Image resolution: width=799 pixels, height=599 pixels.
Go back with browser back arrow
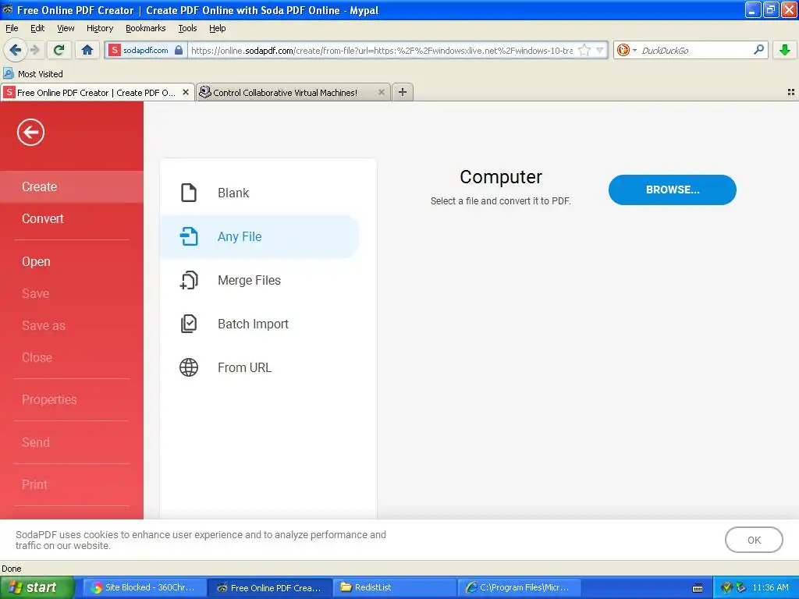15,50
